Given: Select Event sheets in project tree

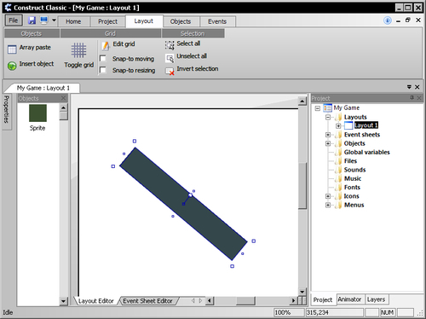Looking at the screenshot, I should [x=362, y=135].
